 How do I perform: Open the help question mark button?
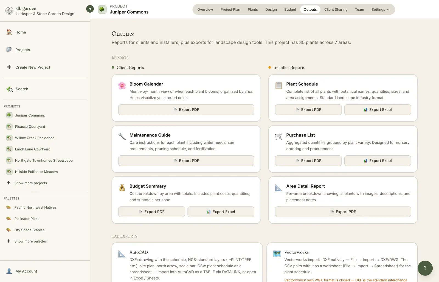(425, 268)
